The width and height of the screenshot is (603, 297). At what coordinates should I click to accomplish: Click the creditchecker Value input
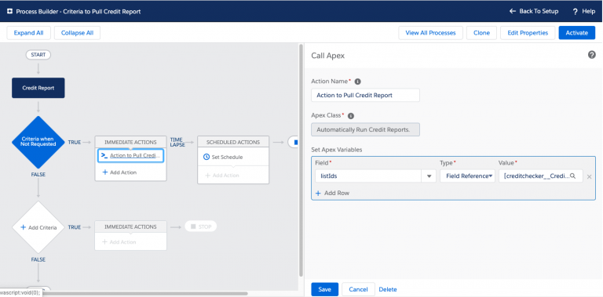(x=541, y=176)
